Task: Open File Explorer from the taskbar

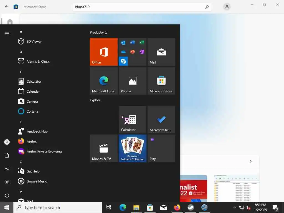Action: point(136,207)
